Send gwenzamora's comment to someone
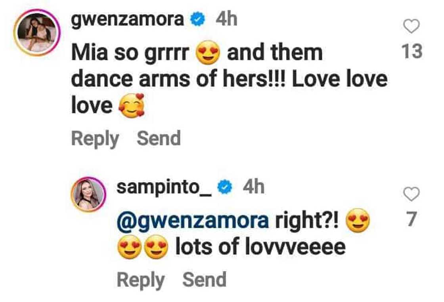 point(159,138)
